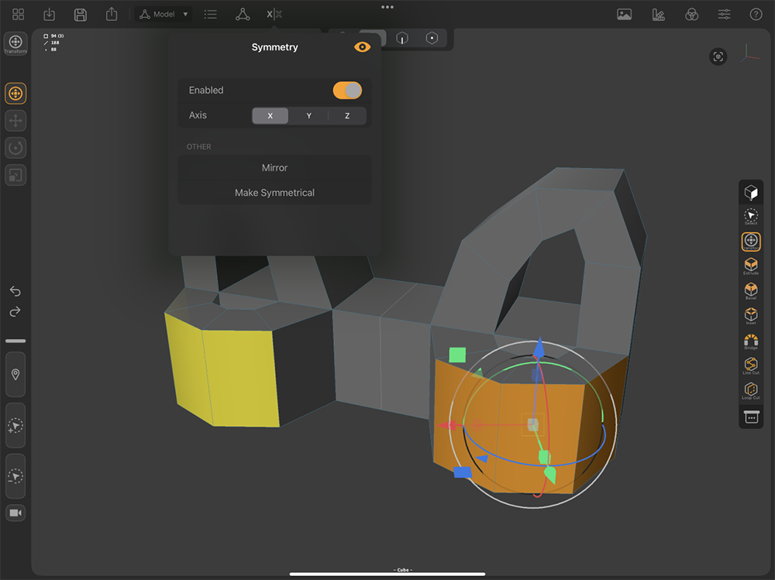Open the more tools drawer icon
The height and width of the screenshot is (580, 775).
click(751, 417)
